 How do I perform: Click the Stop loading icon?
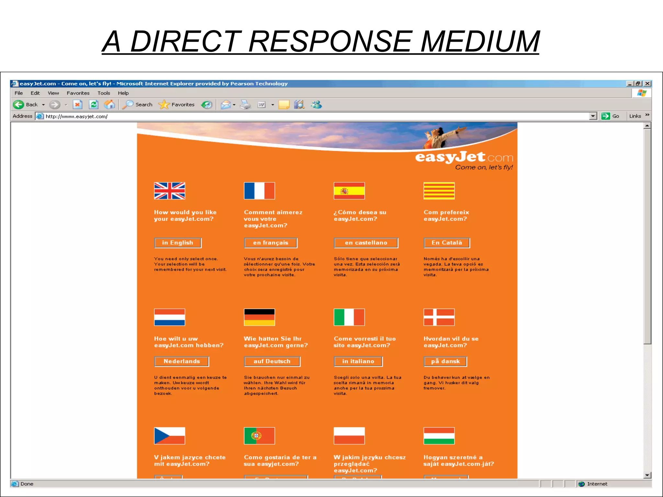coord(77,105)
